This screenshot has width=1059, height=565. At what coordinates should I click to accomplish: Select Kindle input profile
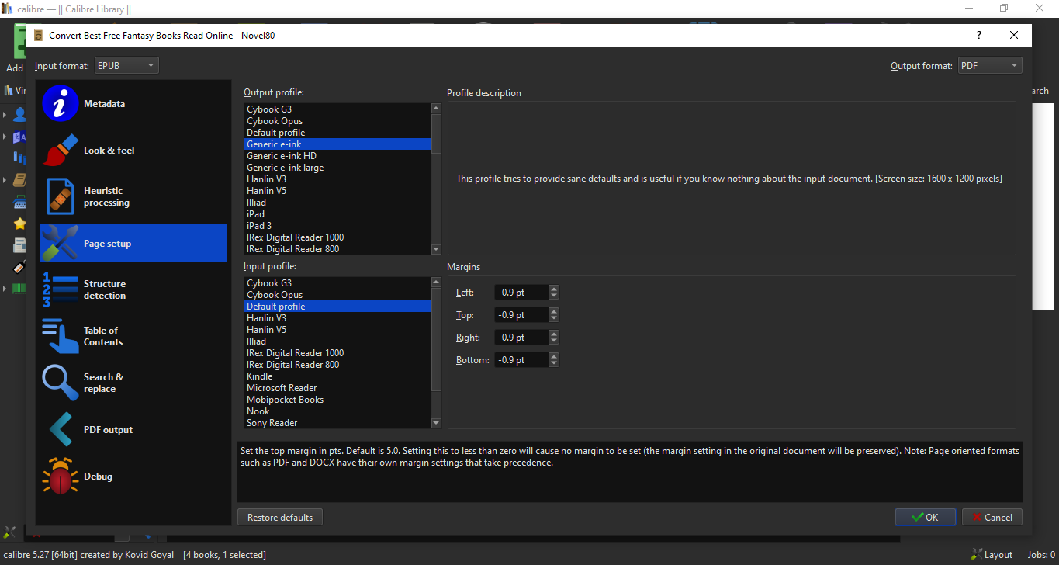point(337,376)
